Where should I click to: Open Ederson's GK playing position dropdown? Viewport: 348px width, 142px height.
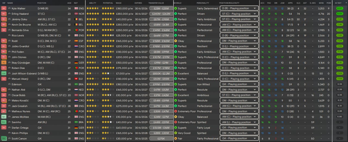[x=239, y=84]
